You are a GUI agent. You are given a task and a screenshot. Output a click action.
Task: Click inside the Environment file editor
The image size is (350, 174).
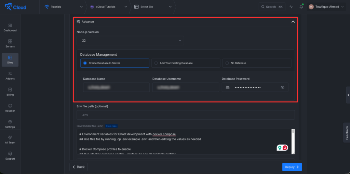(x=184, y=142)
